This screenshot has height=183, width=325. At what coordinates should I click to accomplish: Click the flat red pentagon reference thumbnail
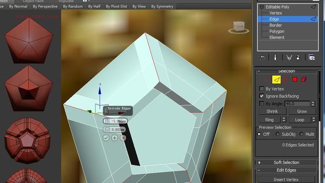29,40
